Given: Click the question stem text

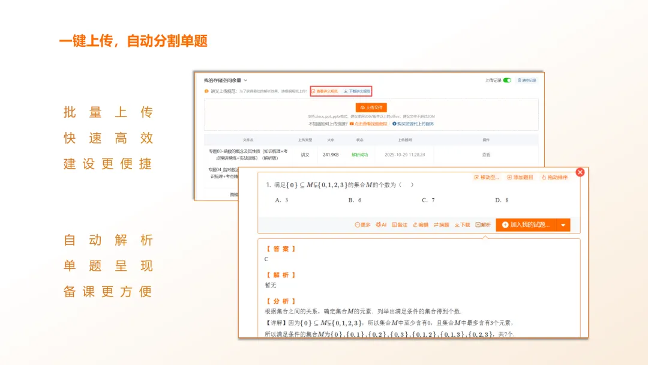Looking at the screenshot, I should point(340,185).
